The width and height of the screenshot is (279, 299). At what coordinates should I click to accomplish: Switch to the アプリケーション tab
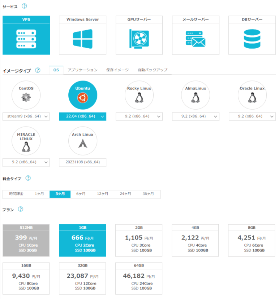(82, 70)
